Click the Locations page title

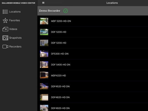[x=112, y=3]
